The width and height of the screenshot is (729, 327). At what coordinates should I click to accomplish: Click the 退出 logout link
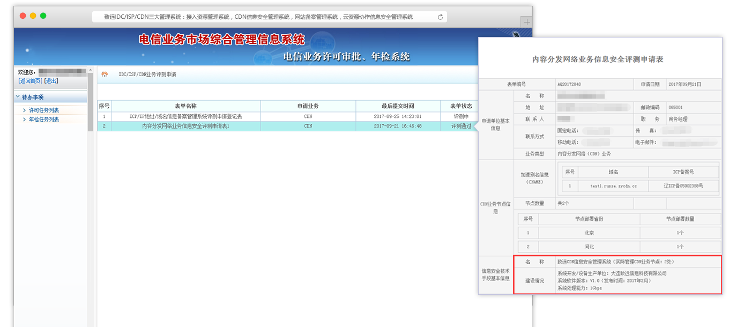(51, 81)
